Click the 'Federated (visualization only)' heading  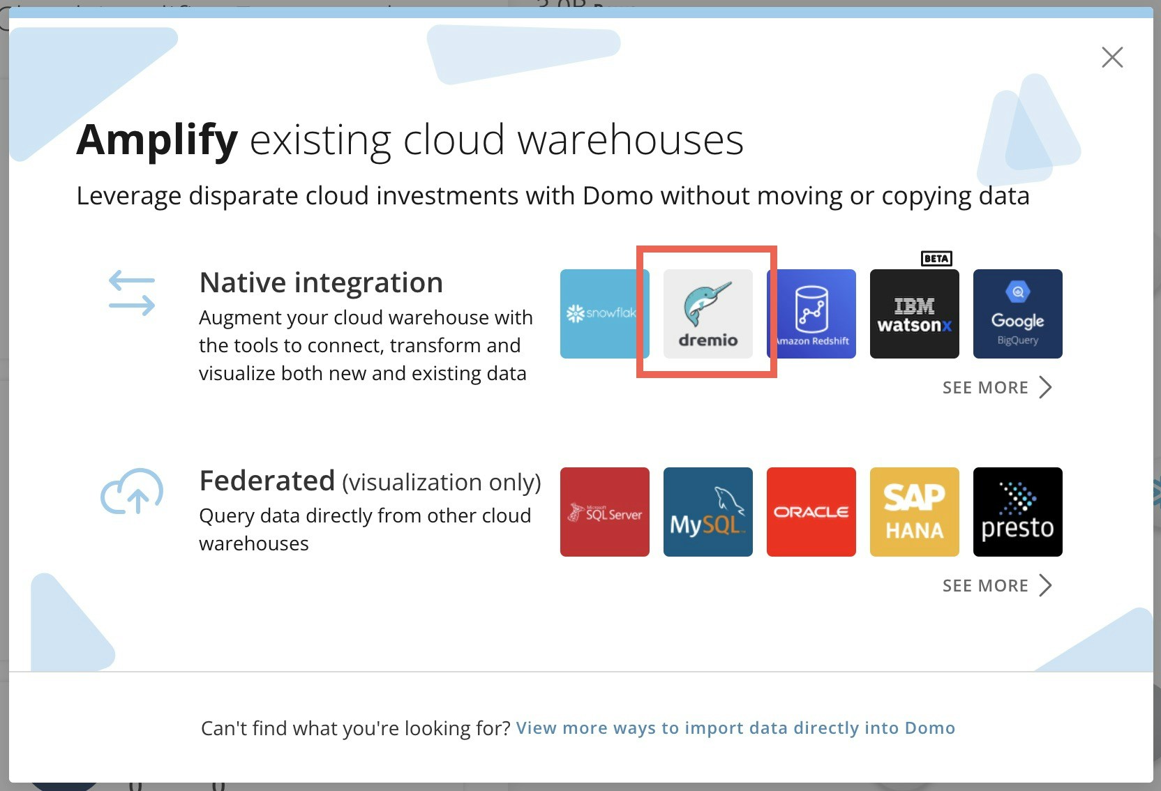(x=370, y=481)
